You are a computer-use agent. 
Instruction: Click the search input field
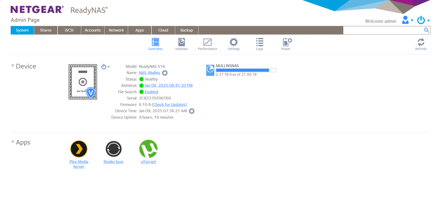tap(383, 30)
